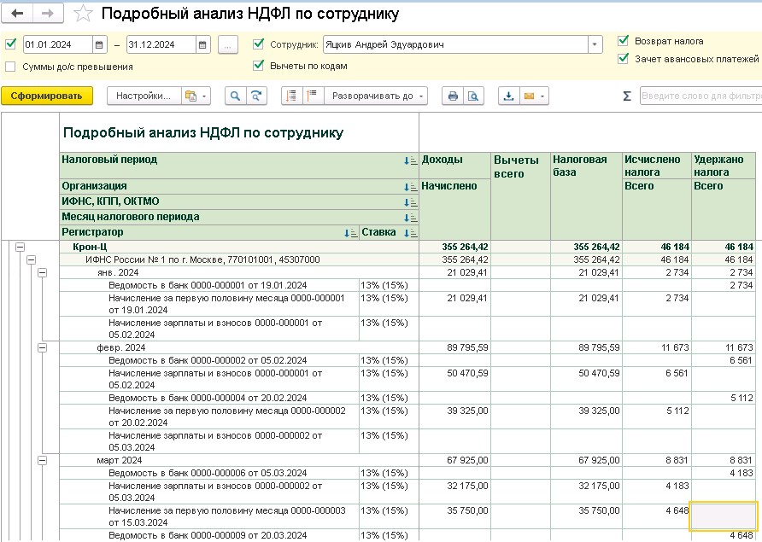Click the period selection ellipsis button
Image resolution: width=762 pixels, height=542 pixels.
tap(227, 44)
